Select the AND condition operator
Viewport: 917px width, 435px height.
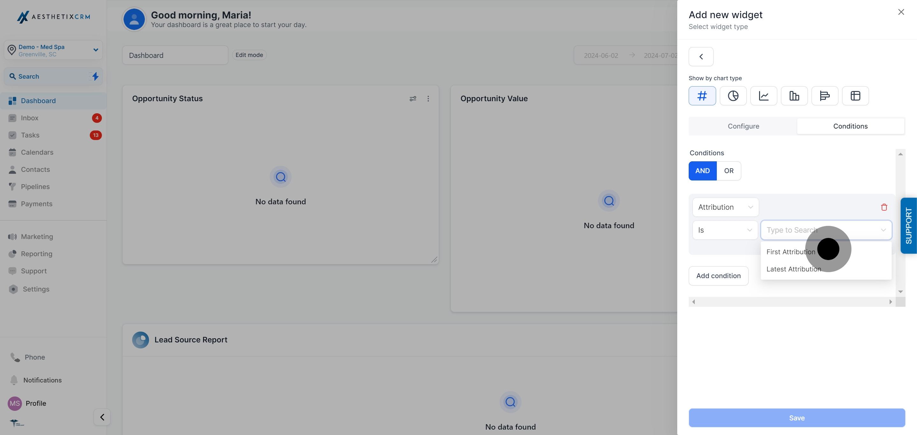pyautogui.click(x=702, y=171)
